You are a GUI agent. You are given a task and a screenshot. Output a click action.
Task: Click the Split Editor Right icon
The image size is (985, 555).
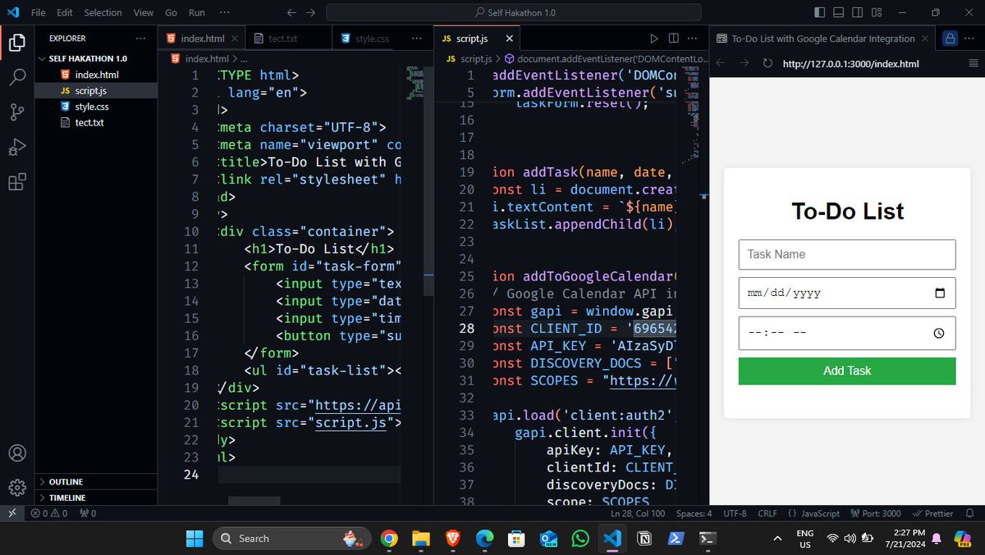pyautogui.click(x=674, y=39)
